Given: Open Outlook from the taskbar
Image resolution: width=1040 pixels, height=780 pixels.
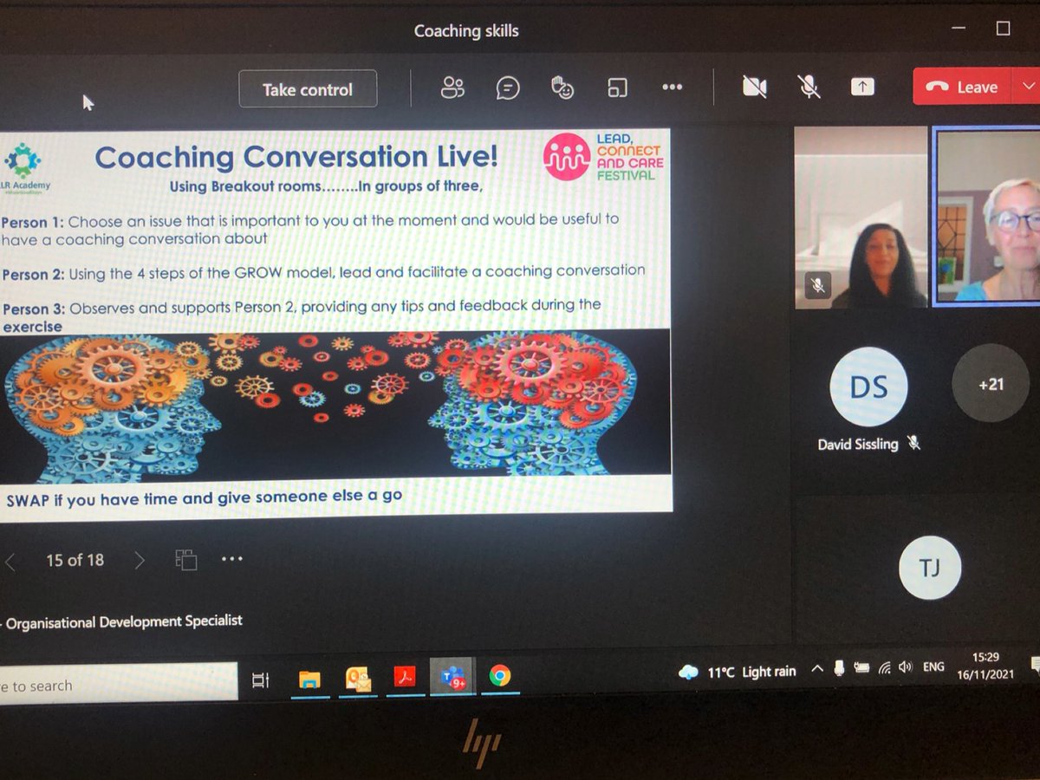Looking at the screenshot, I should coord(358,679).
